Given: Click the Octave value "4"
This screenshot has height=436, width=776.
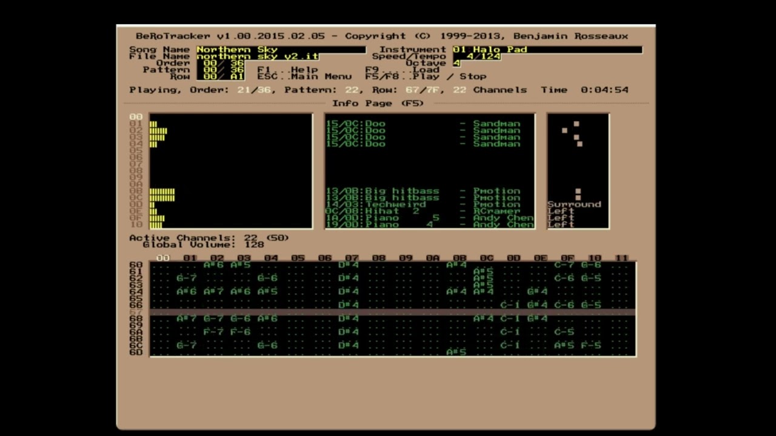Looking at the screenshot, I should coord(457,63).
